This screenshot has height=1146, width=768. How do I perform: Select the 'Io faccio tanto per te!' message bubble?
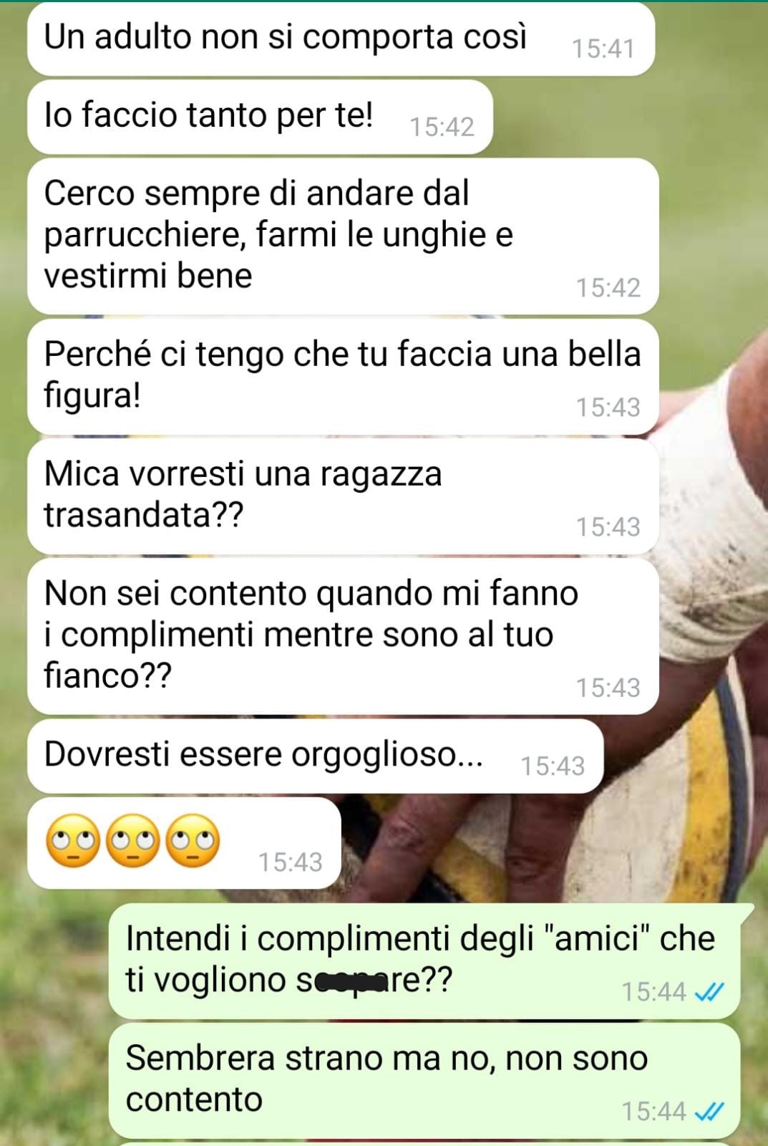260,117
